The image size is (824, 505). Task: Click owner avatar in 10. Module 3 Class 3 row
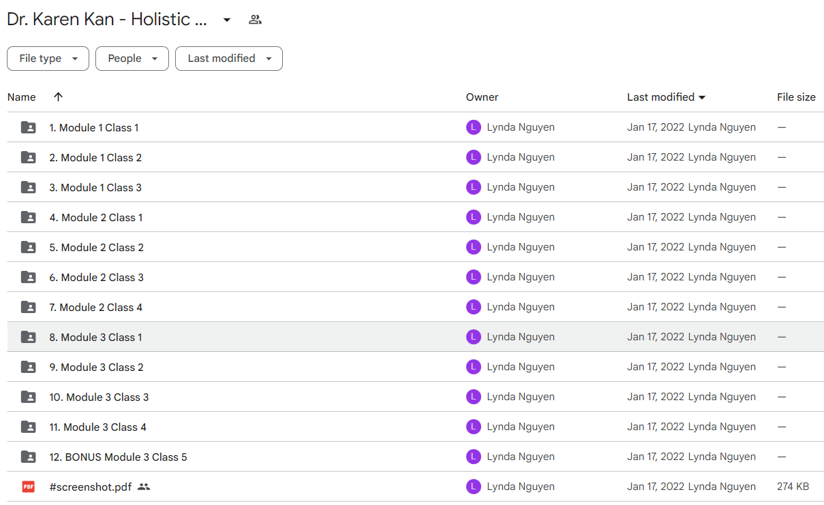point(474,397)
